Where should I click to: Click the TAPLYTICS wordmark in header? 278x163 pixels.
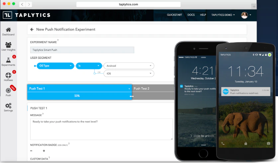click(33, 15)
